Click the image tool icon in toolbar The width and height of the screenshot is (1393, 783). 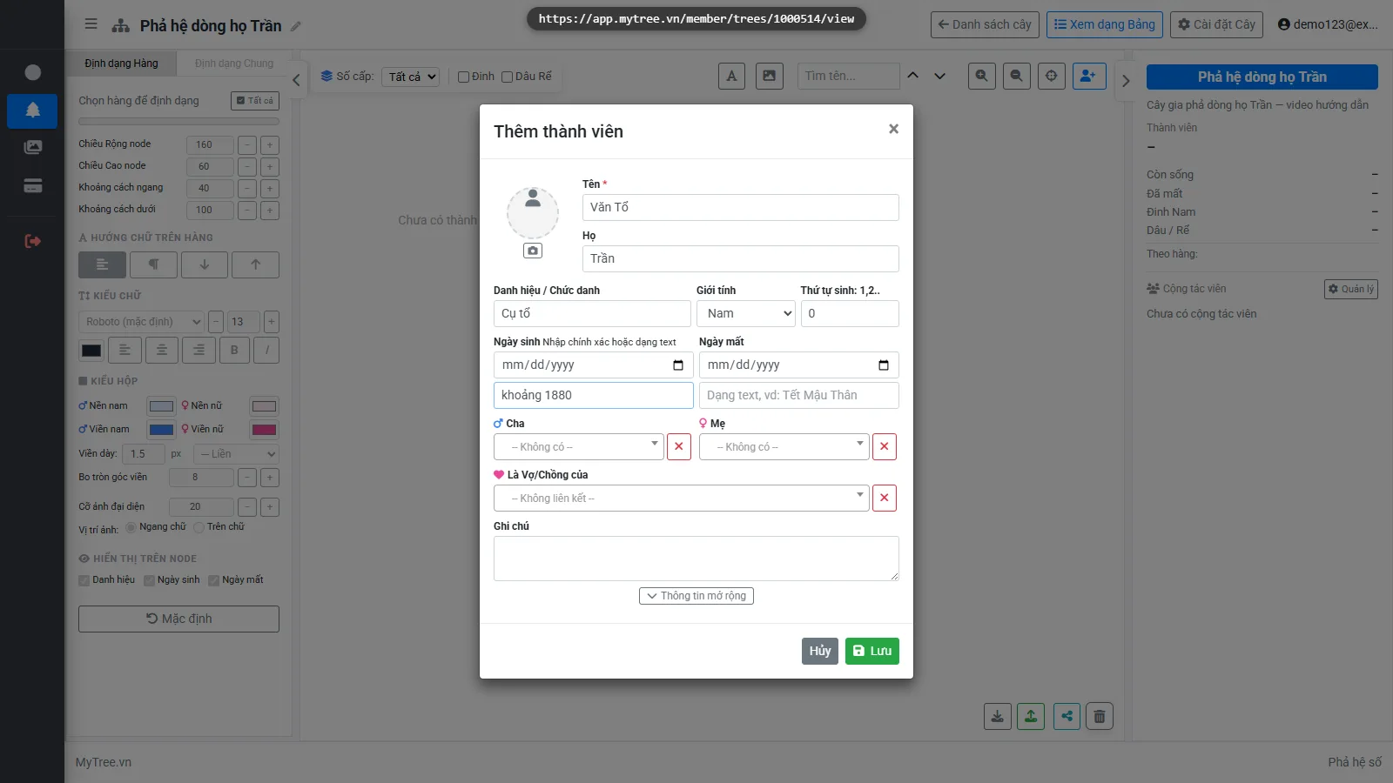(x=769, y=76)
